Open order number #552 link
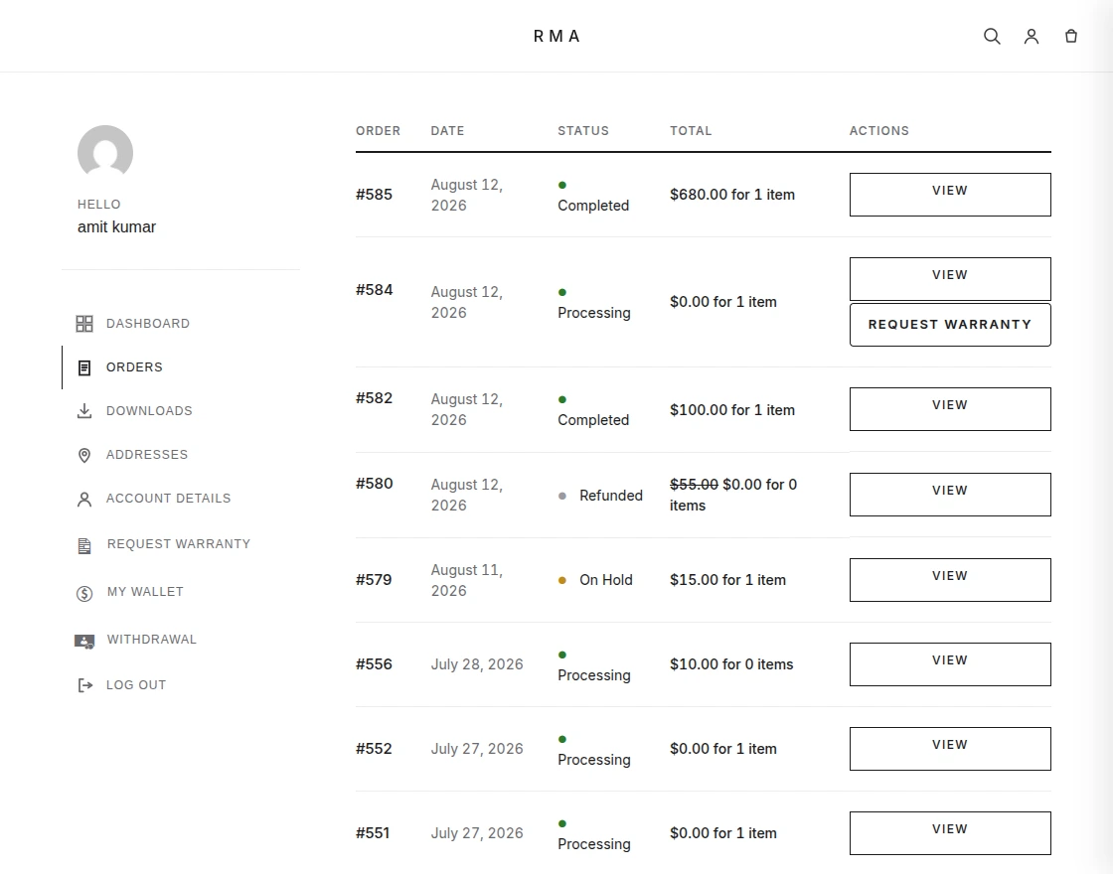The image size is (1113, 874). pos(374,749)
